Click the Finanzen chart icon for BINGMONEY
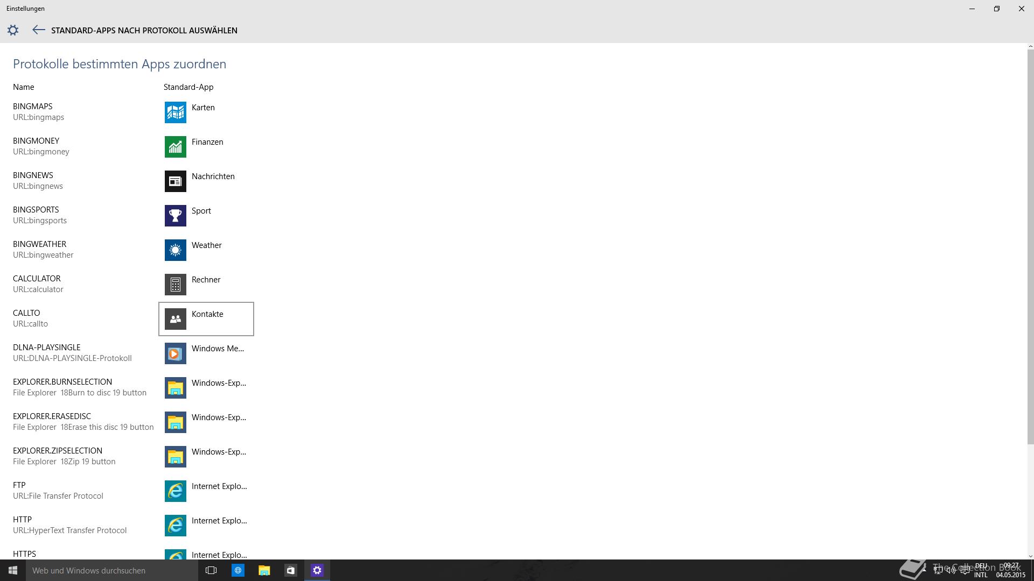Screen dimensions: 1034x581 point(176,147)
